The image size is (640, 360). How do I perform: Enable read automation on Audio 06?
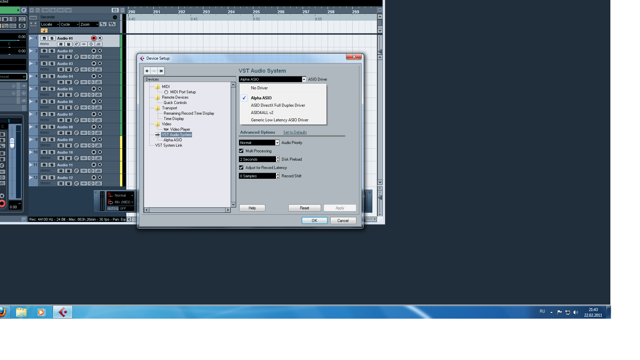(x=61, y=108)
